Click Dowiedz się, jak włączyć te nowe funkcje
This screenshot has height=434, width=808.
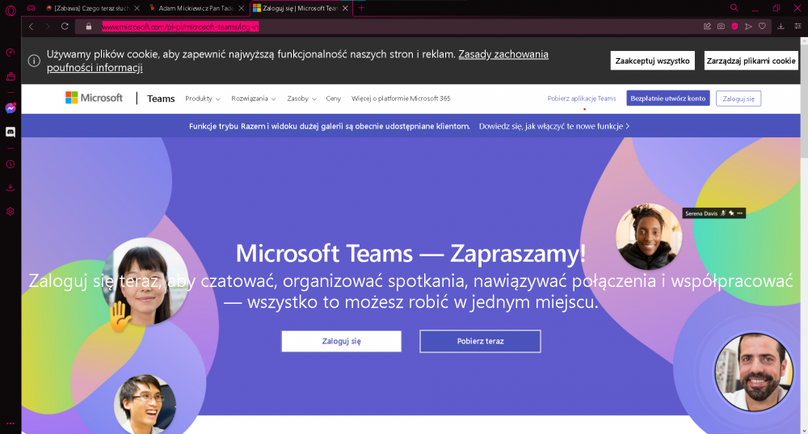point(554,126)
